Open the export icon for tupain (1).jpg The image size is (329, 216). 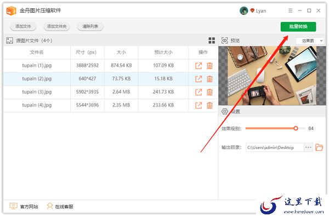click(198, 66)
